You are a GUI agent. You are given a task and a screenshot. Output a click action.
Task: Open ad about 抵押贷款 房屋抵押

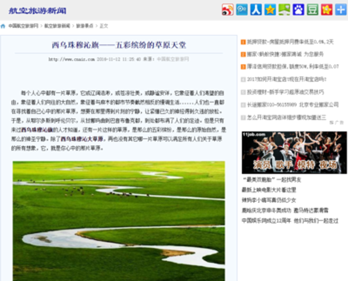290,42
